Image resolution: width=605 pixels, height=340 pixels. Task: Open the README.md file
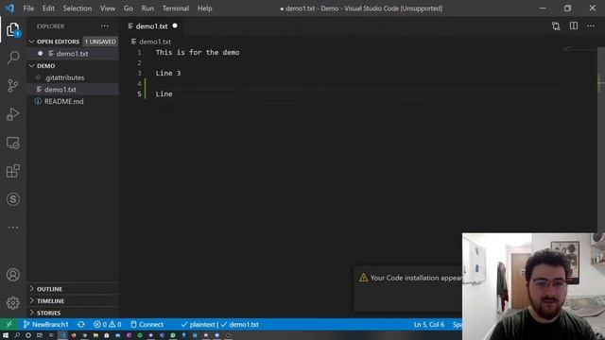click(63, 101)
